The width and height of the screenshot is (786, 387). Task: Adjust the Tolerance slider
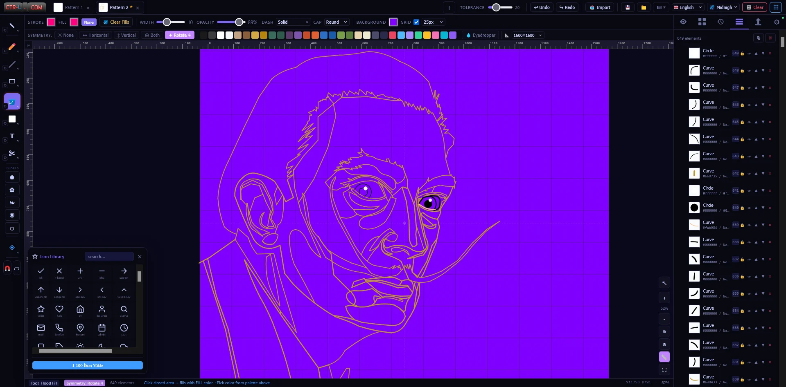pyautogui.click(x=500, y=7)
